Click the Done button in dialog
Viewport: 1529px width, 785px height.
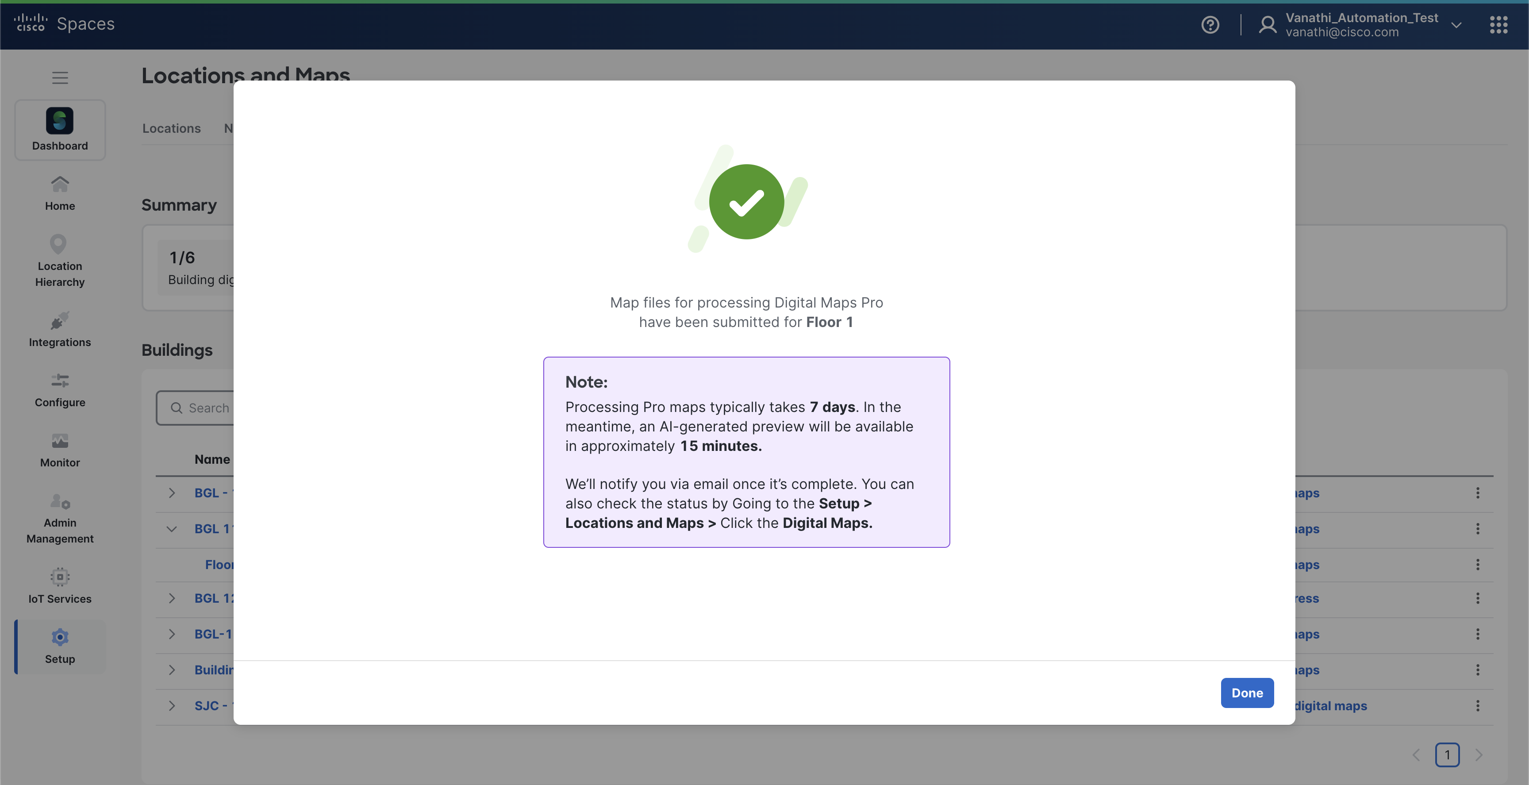click(1246, 693)
